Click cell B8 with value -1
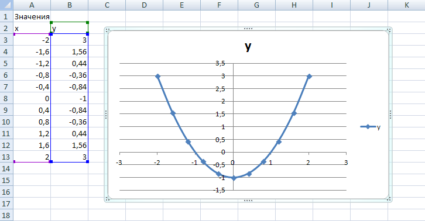Image resolution: width=425 pixels, height=221 pixels. pyautogui.click(x=70, y=98)
